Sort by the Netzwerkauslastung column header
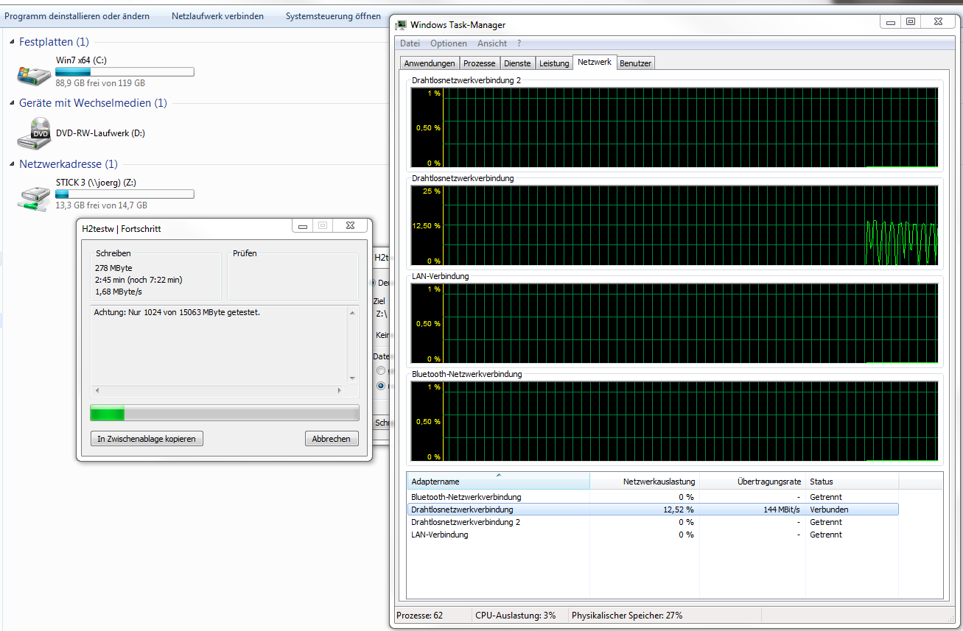Viewport: 963px width, 631px height. [644, 482]
